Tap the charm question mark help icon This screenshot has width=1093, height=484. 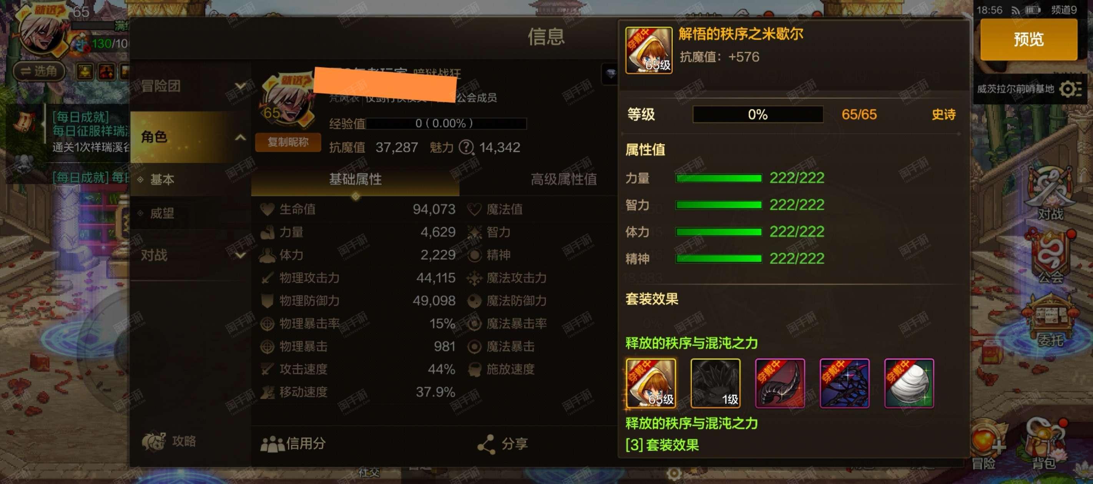point(466,148)
